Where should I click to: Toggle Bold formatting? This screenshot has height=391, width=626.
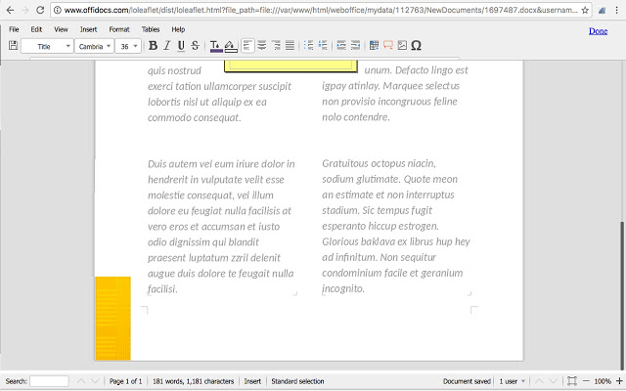(x=153, y=46)
